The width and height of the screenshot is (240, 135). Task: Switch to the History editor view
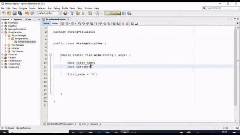click(55, 23)
